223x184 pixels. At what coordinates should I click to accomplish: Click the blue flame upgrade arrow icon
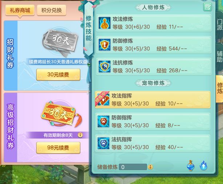point(203,165)
